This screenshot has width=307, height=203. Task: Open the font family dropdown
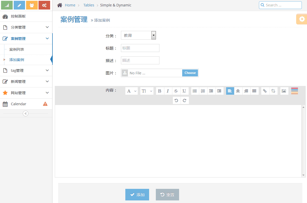[131, 91]
